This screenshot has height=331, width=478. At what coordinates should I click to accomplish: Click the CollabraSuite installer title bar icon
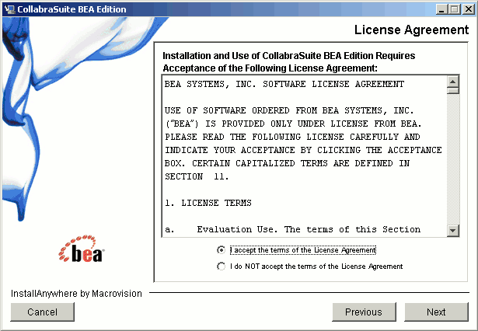[x=9, y=9]
